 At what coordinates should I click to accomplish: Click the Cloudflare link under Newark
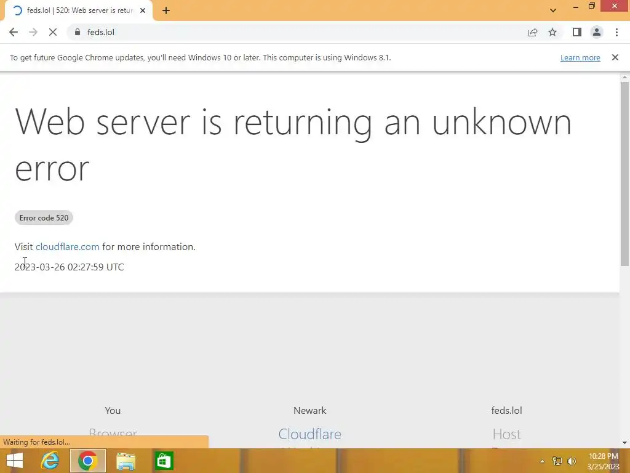pos(310,434)
